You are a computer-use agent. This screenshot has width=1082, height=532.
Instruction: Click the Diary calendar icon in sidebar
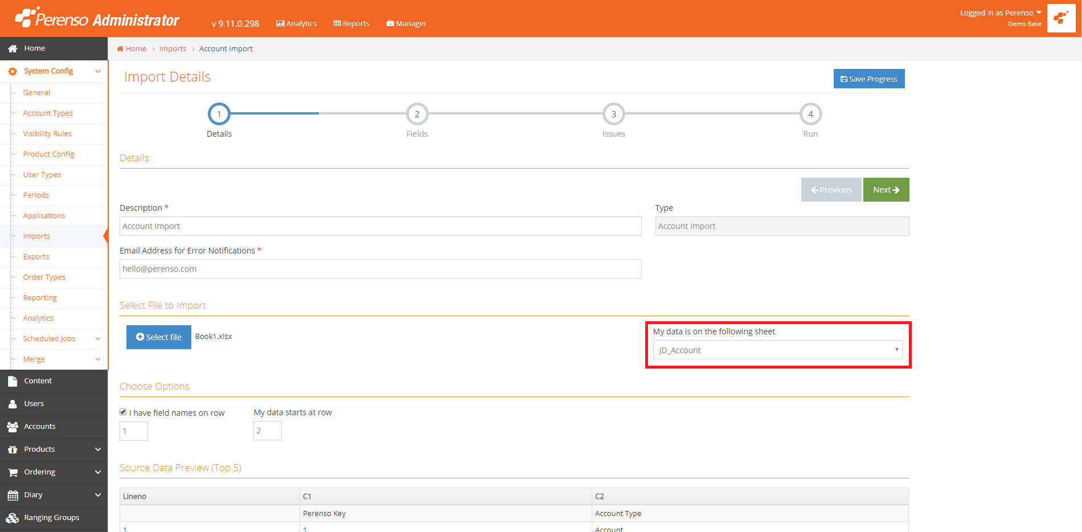pyautogui.click(x=13, y=495)
